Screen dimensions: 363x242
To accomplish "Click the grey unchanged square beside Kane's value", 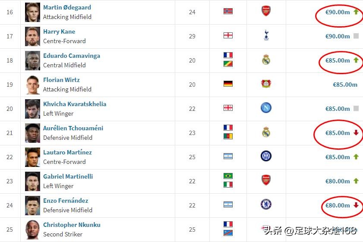I will (x=356, y=36).
